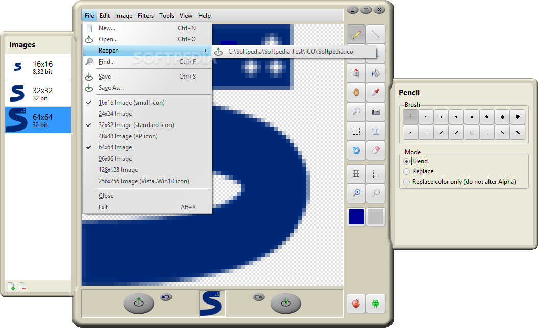Choose New... from the File menu
The width and height of the screenshot is (538, 328).
pos(147,28)
